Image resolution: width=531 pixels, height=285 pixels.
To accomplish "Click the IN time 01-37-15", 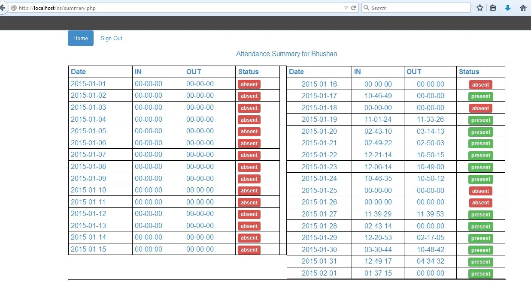I will pyautogui.click(x=378, y=273).
